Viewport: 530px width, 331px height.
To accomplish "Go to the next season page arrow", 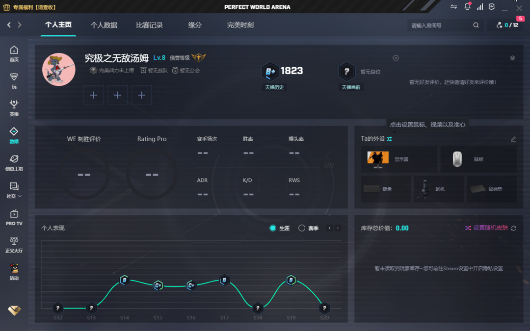I will tap(338, 228).
